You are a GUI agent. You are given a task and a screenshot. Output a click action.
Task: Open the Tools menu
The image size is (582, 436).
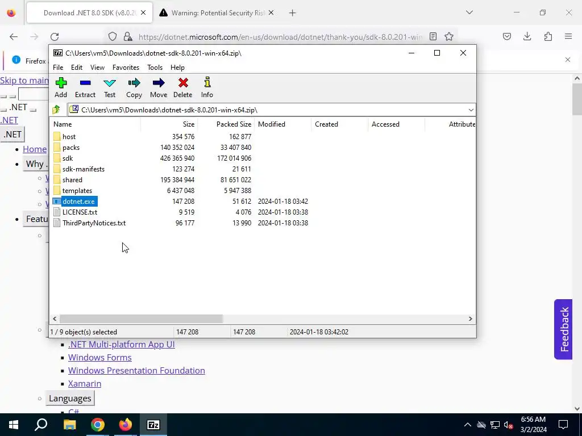[155, 68]
